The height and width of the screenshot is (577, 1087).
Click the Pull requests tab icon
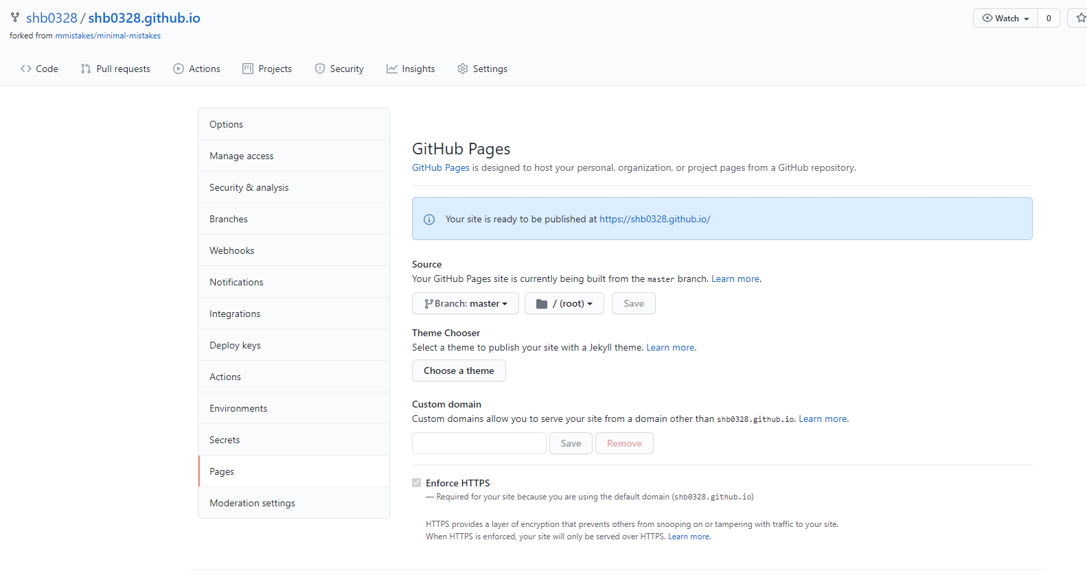(86, 69)
